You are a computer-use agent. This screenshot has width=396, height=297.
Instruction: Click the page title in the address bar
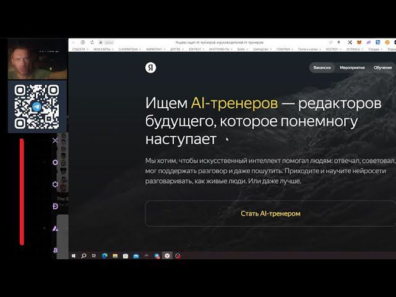click(x=219, y=43)
